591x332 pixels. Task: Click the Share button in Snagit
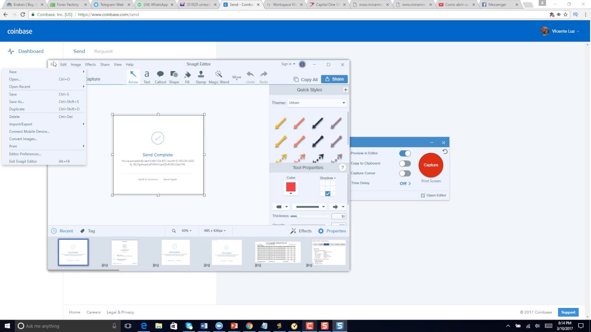pyautogui.click(x=334, y=79)
